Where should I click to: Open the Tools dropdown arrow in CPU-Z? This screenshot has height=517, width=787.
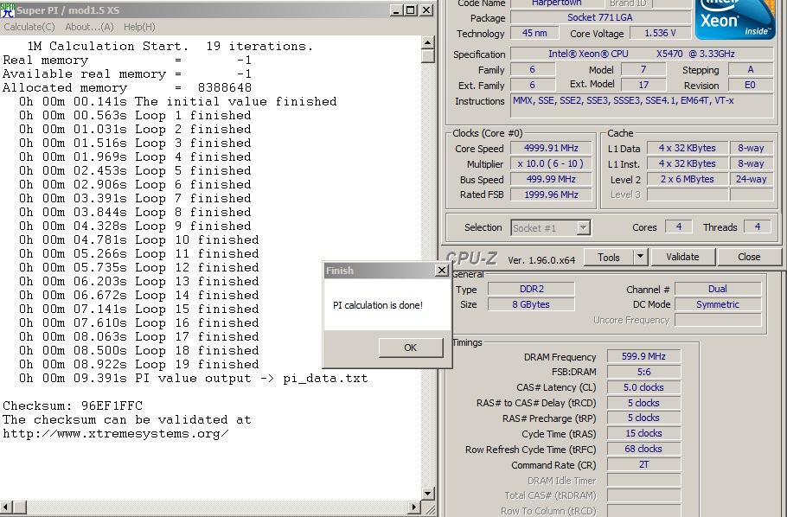point(640,257)
